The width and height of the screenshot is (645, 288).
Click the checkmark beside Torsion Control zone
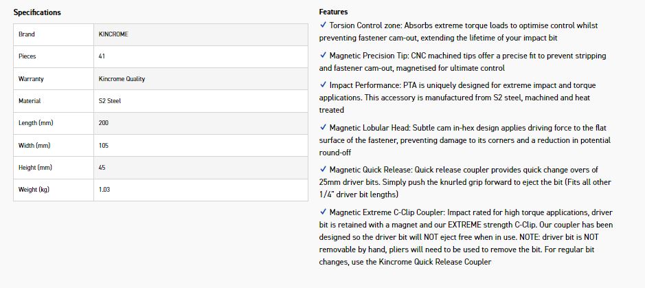coord(323,25)
